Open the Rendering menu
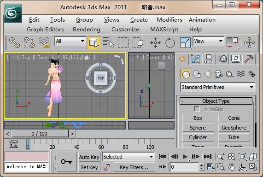The width and height of the screenshot is (263, 177). point(87,29)
